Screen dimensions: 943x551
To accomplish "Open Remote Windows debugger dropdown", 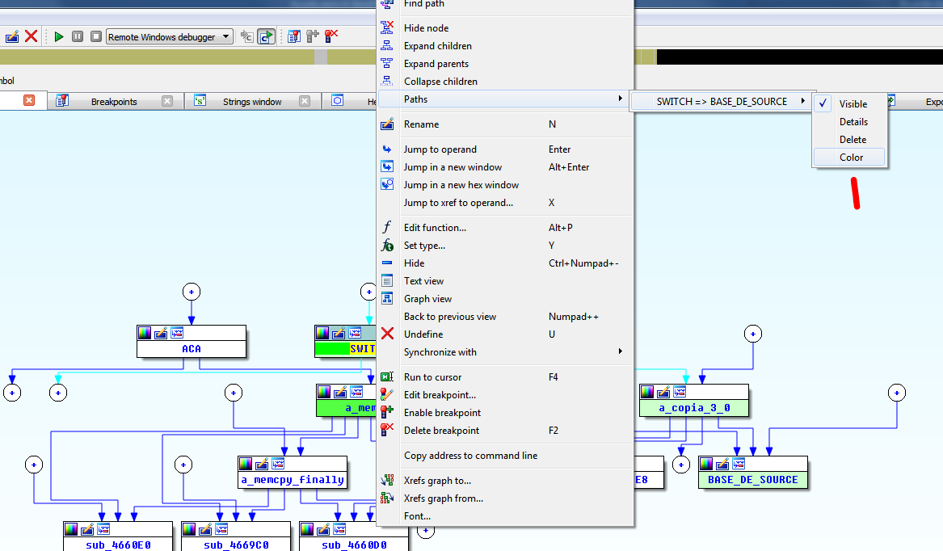I will 225,36.
